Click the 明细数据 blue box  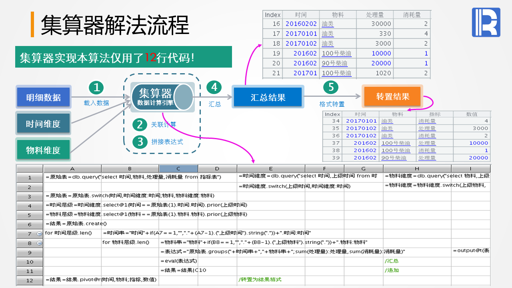[43, 97]
